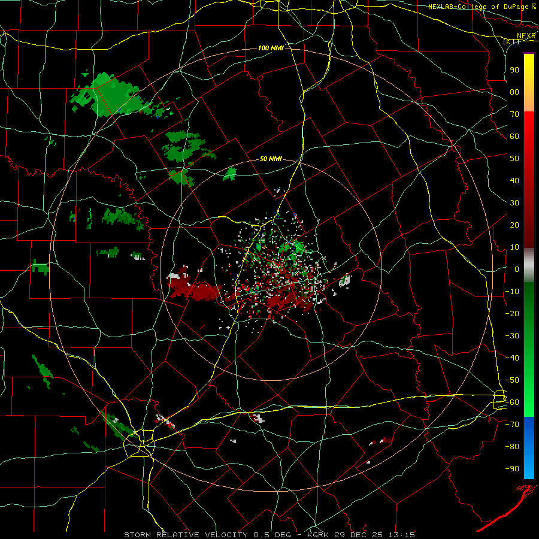Click the '100 NMI' range ring label
Viewport: 539px width, 539px height.
click(271, 48)
